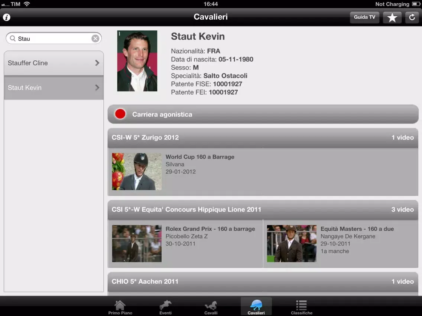The image size is (422, 316).
Task: Play the Rolex Grand Prix video thumbnail
Action: (137, 243)
